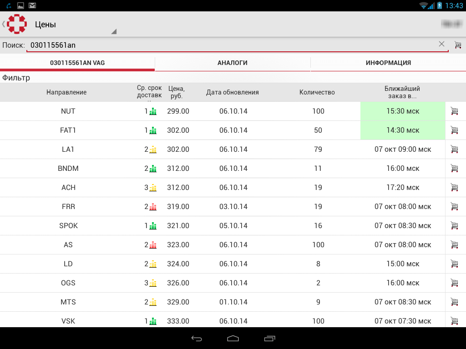Viewport: 466px width, 349px height.
Task: Add OGS offer to cart
Action: pyautogui.click(x=454, y=283)
